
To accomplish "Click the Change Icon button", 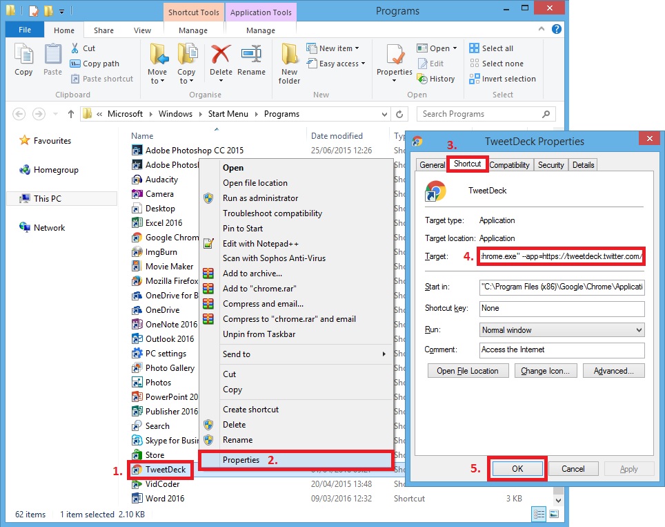I will 546,371.
